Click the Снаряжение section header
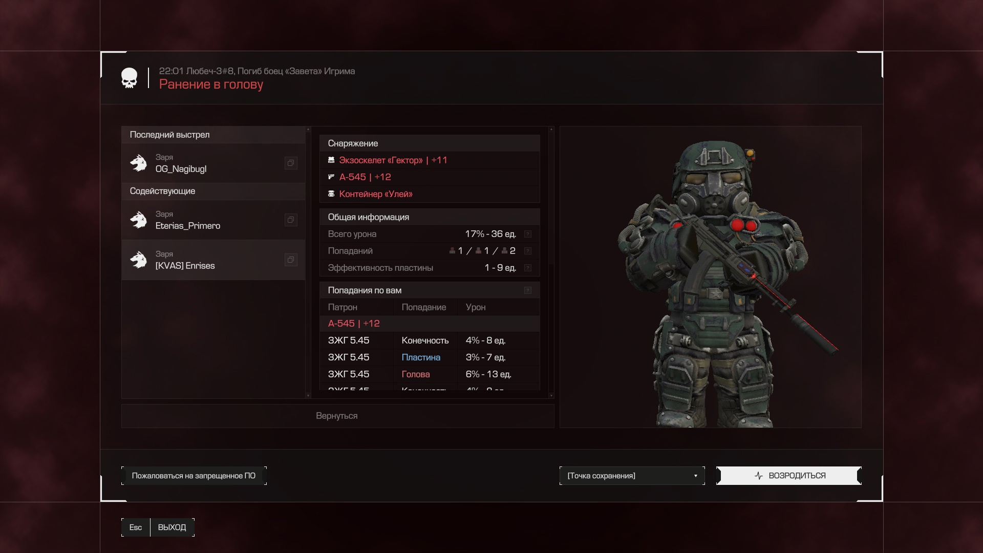 [x=430, y=143]
